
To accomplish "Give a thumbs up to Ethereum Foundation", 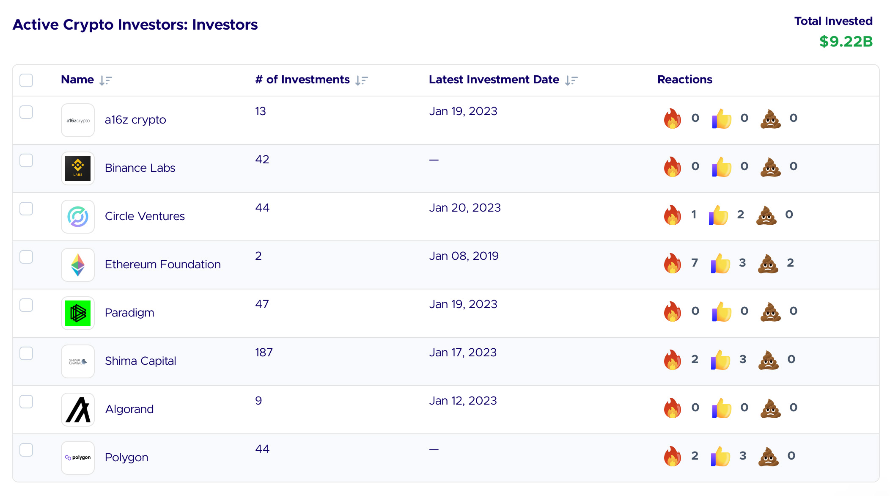I will (720, 263).
